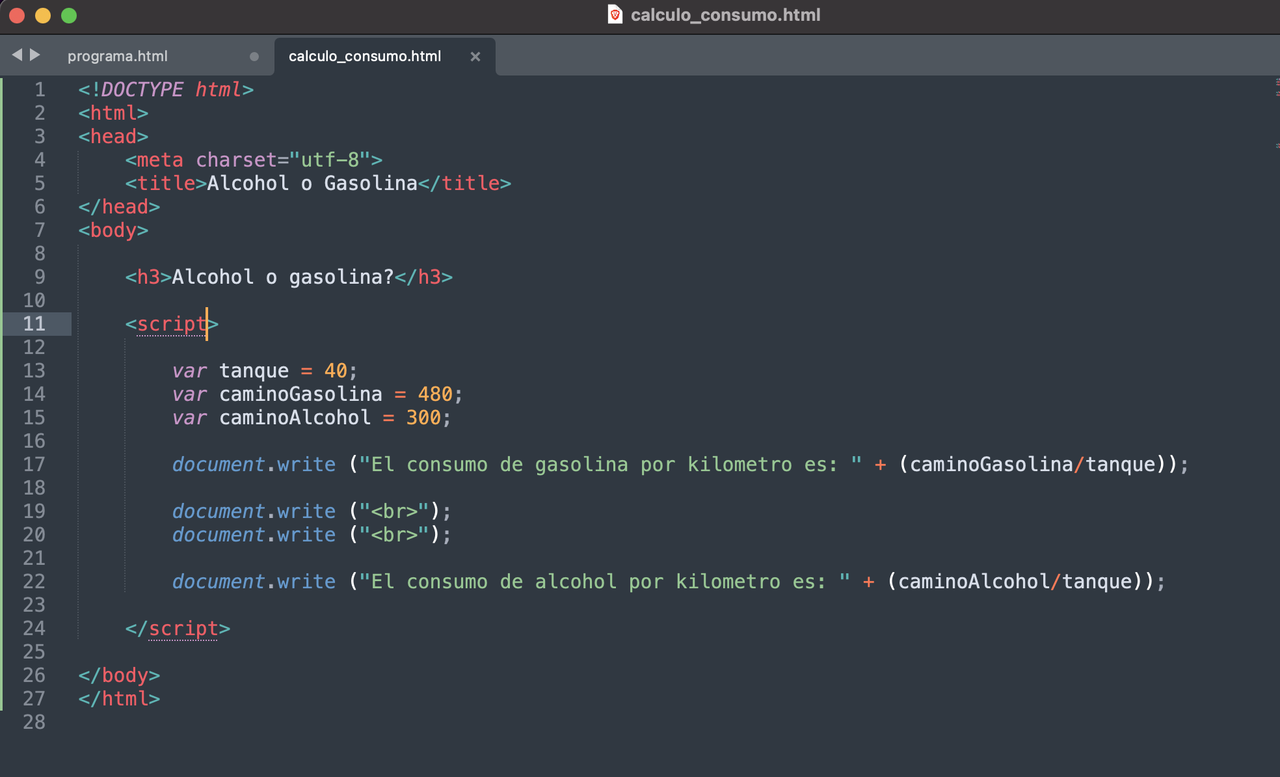This screenshot has height=777, width=1280.
Task: Go to previous tab with left arrow
Action: point(17,55)
